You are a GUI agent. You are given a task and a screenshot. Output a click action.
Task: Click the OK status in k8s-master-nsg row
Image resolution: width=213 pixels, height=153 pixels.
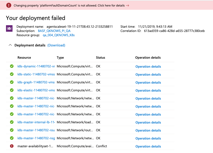point(98,138)
